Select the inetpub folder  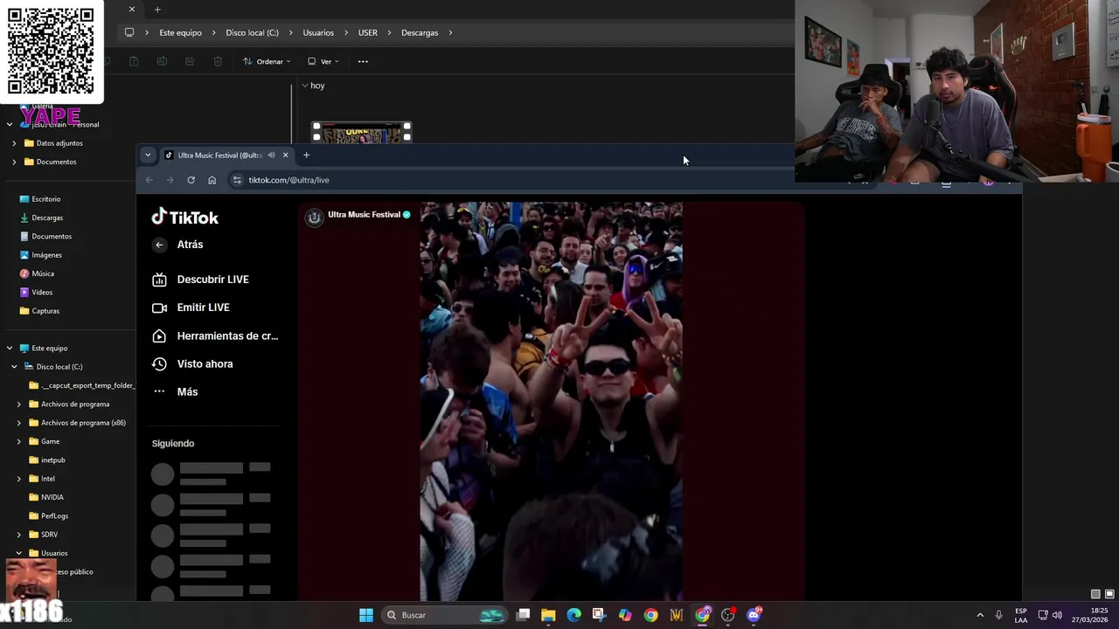[48, 460]
